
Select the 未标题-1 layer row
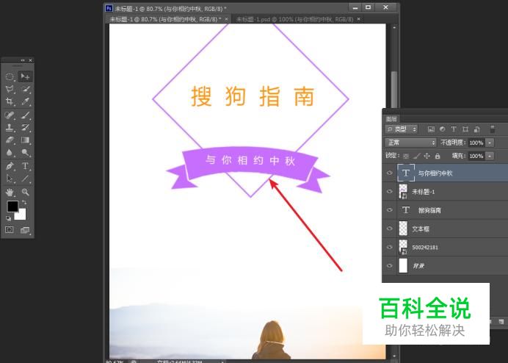coord(445,192)
